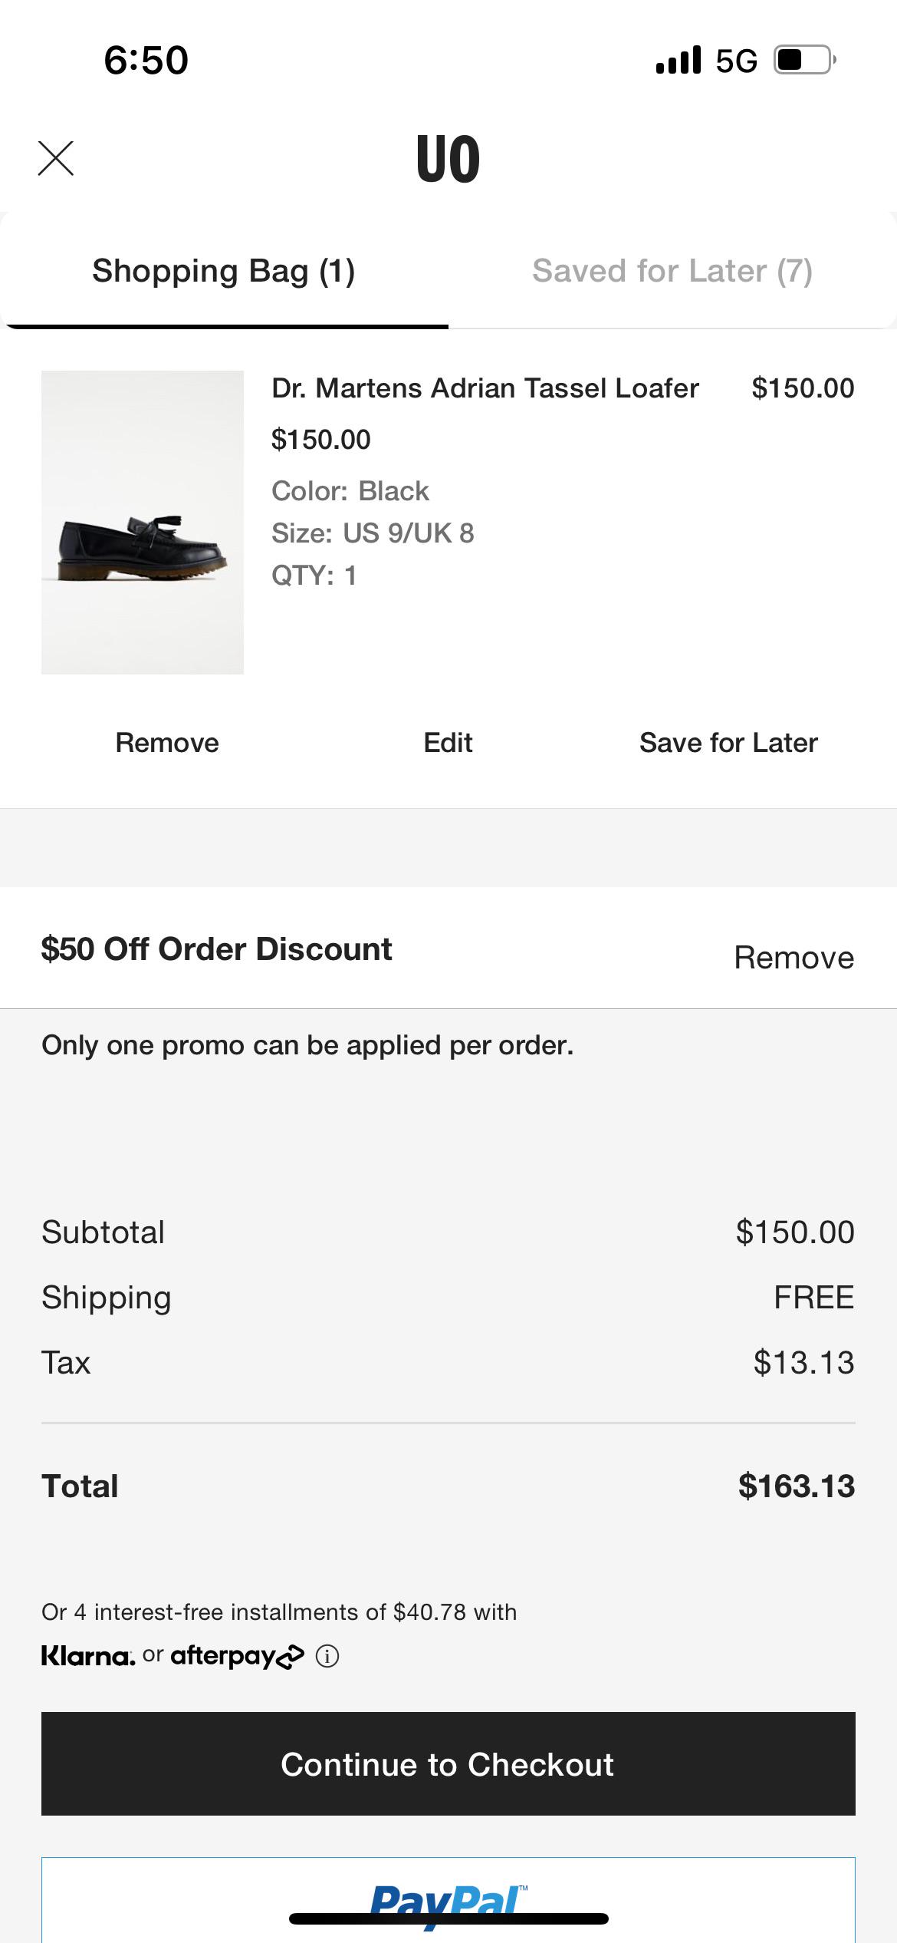Tap the QTY: 1 quantity field
Image resolution: width=897 pixels, height=1943 pixels.
(317, 576)
